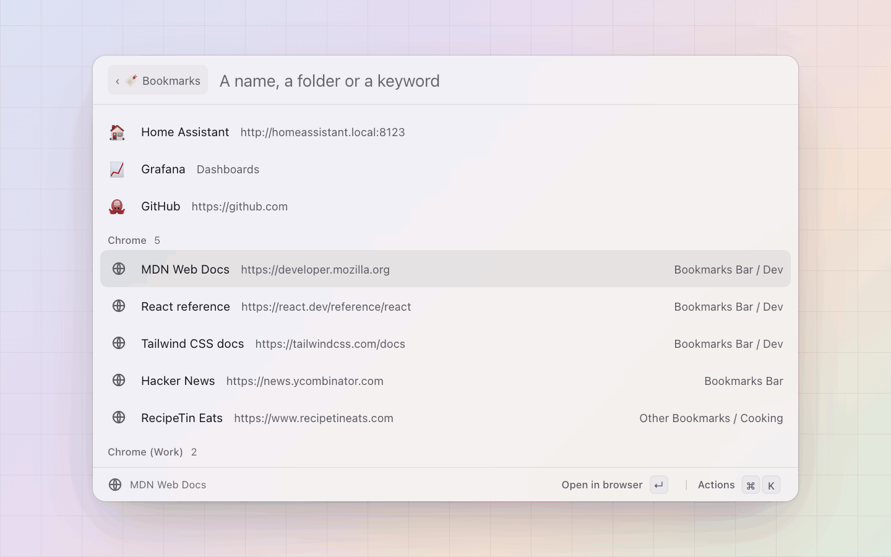Click Bookmarks Bar label on Hacker News row
Image resolution: width=891 pixels, height=557 pixels.
tap(744, 381)
